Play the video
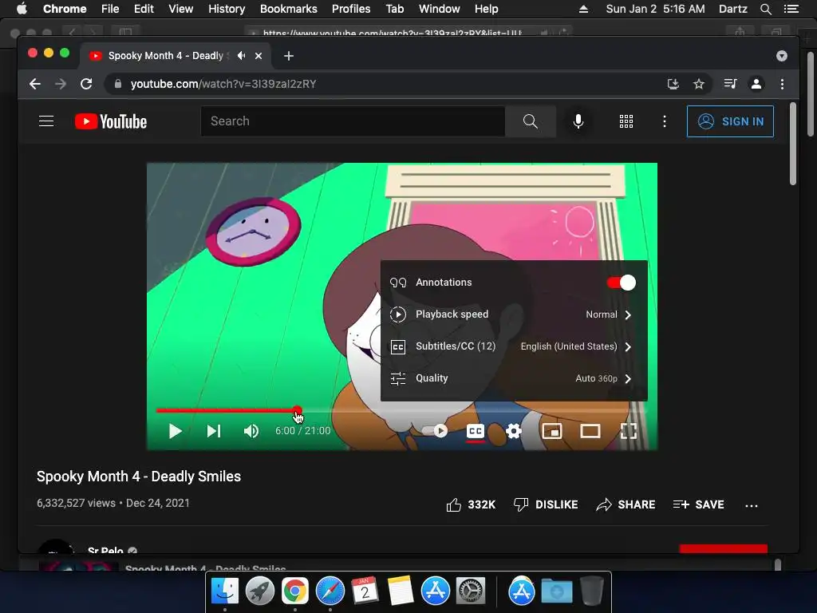 [175, 431]
